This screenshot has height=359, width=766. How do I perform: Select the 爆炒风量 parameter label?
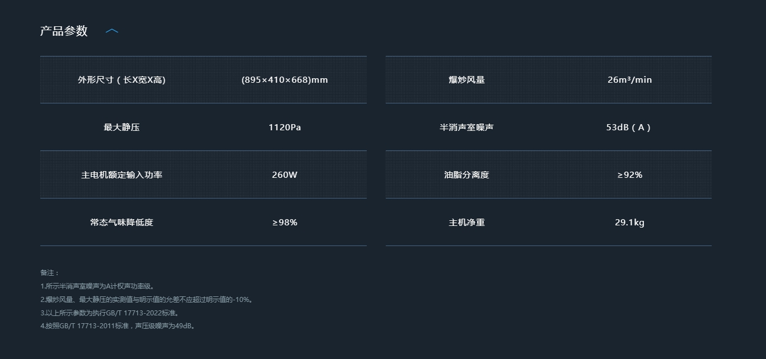[x=466, y=80]
